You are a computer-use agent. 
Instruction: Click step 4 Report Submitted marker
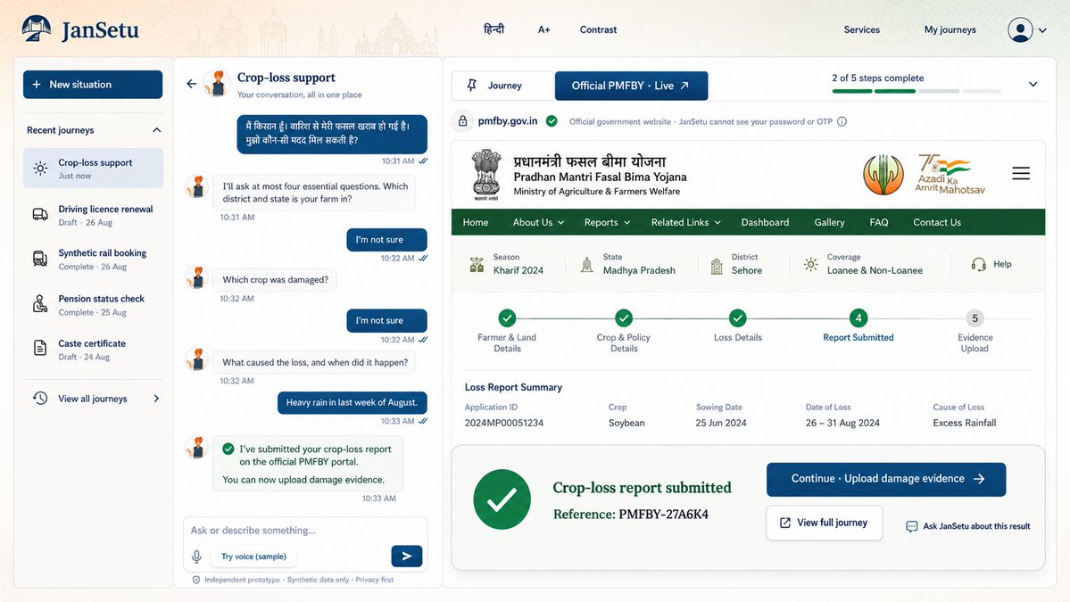(x=858, y=317)
